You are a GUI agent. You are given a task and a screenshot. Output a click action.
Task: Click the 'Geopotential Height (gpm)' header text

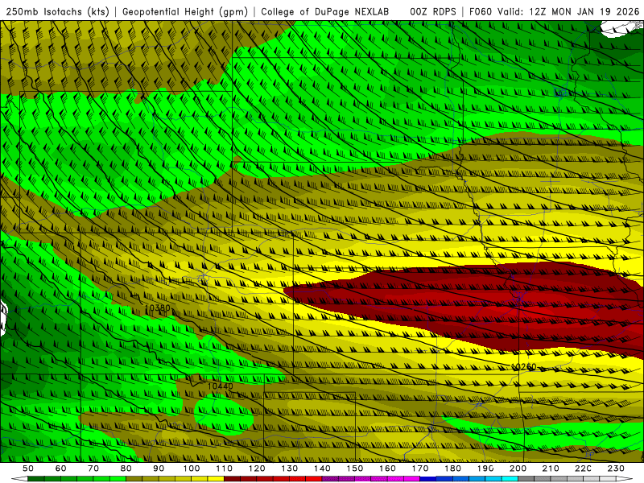coord(185,11)
